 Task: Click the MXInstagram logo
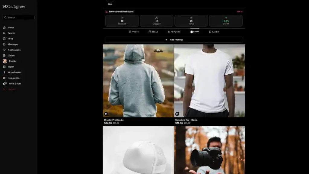pos(14,6)
